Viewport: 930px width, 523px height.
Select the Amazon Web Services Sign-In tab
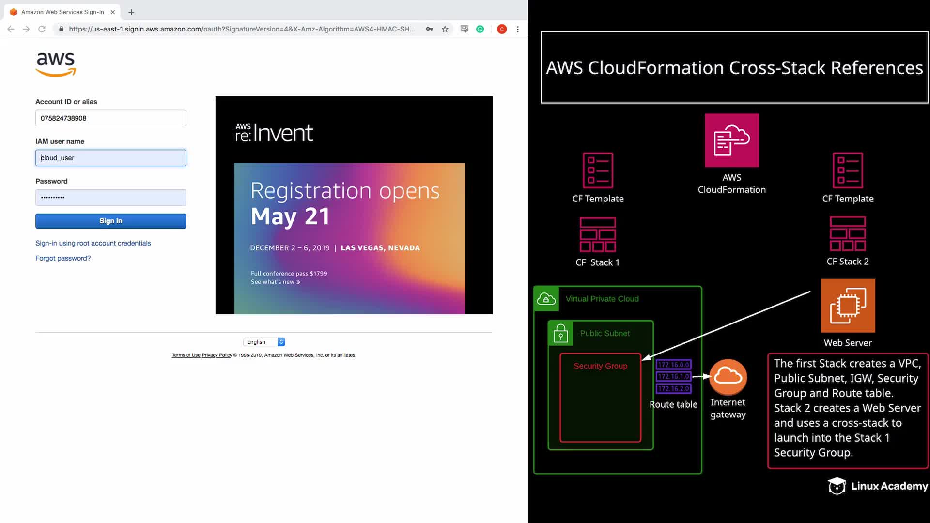point(62,12)
